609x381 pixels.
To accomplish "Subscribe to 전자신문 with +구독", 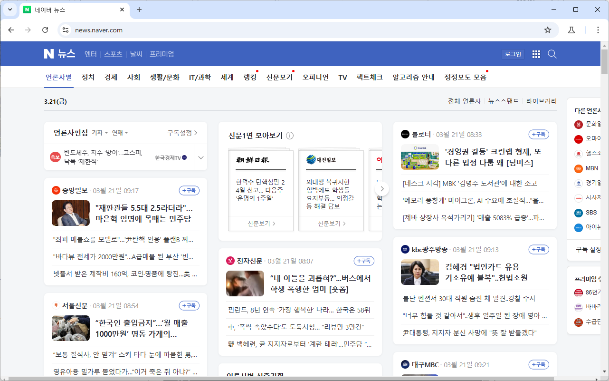I will [x=364, y=261].
